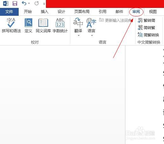Open 字数统计 word count
Screen dimensions: 164x144
click(60, 26)
